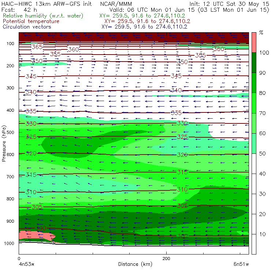Click the '400' pressure axis tick label

tap(10, 110)
